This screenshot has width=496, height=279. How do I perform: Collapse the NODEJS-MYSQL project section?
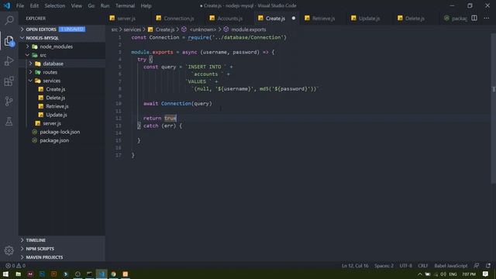coord(62,38)
